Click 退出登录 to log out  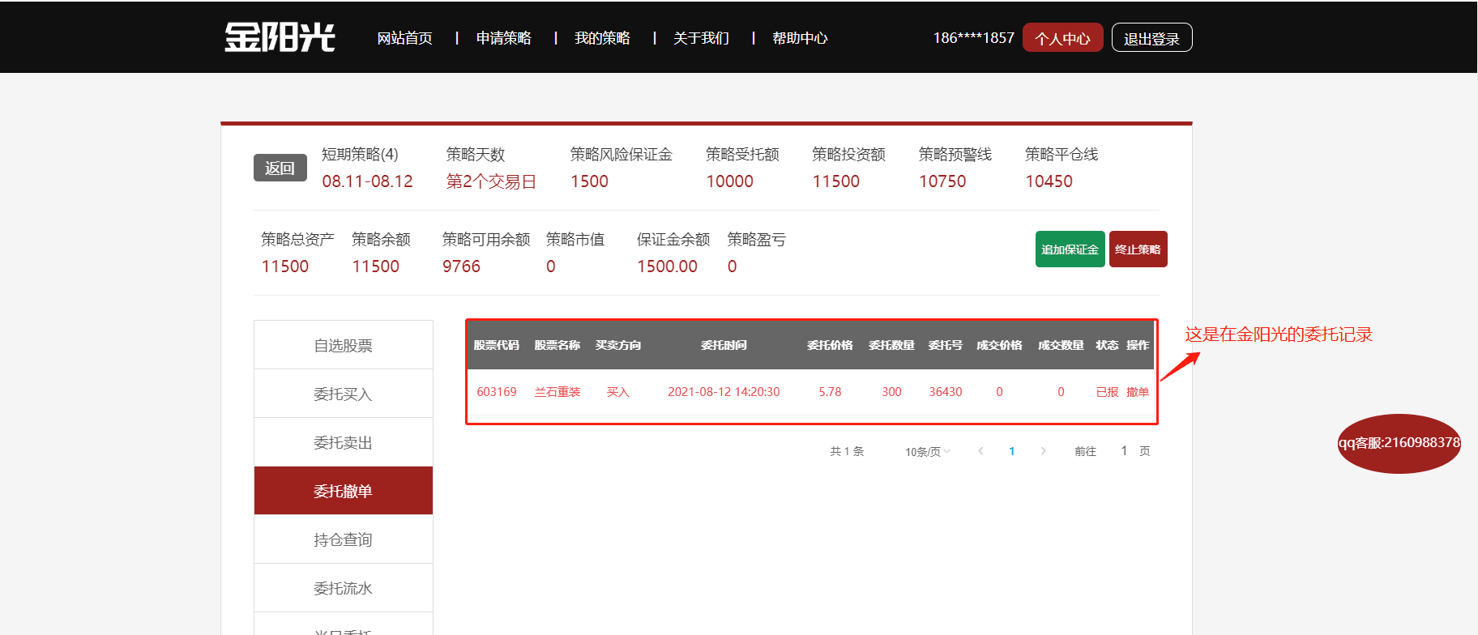pos(1151,38)
